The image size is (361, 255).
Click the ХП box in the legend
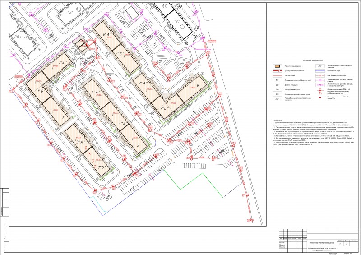coord(277,94)
